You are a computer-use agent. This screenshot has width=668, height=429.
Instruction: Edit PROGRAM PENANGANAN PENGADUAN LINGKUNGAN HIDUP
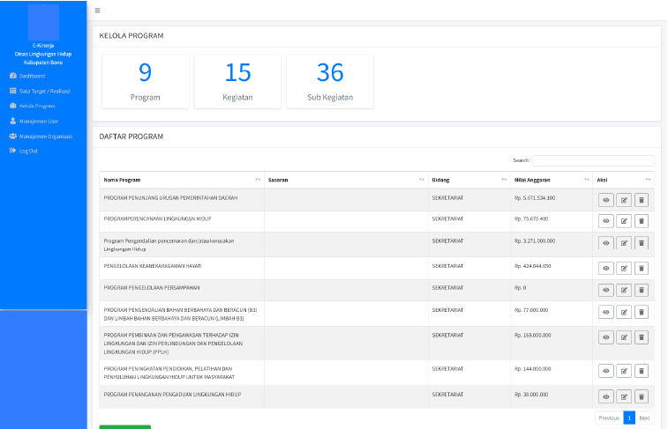click(624, 396)
